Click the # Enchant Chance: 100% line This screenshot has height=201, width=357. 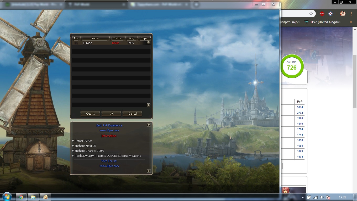(88, 151)
